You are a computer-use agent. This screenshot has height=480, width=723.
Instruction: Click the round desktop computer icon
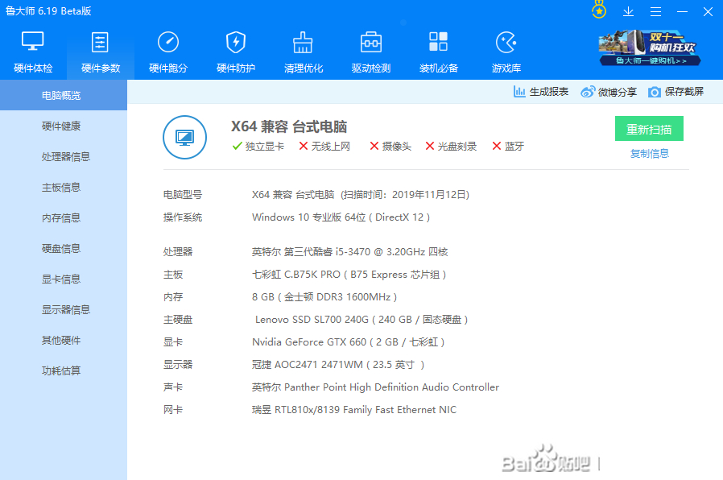pyautogui.click(x=184, y=137)
